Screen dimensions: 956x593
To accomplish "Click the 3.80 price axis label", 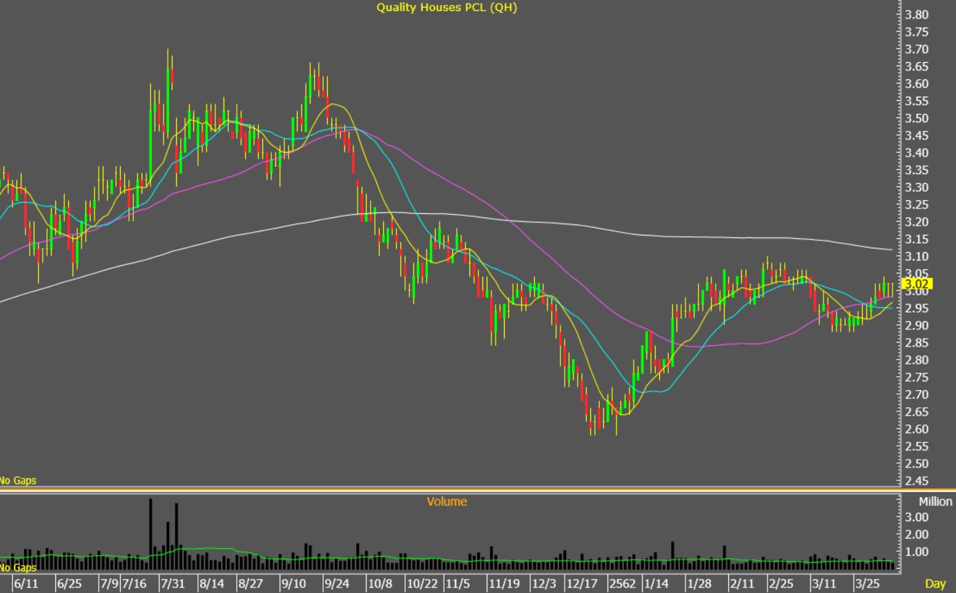I will click(915, 14).
